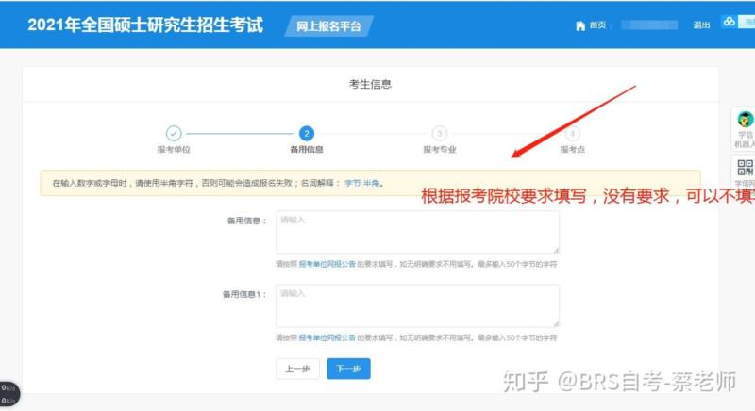755x411 pixels.
Task: Select step 2 备用信息 circle
Action: coord(306,133)
